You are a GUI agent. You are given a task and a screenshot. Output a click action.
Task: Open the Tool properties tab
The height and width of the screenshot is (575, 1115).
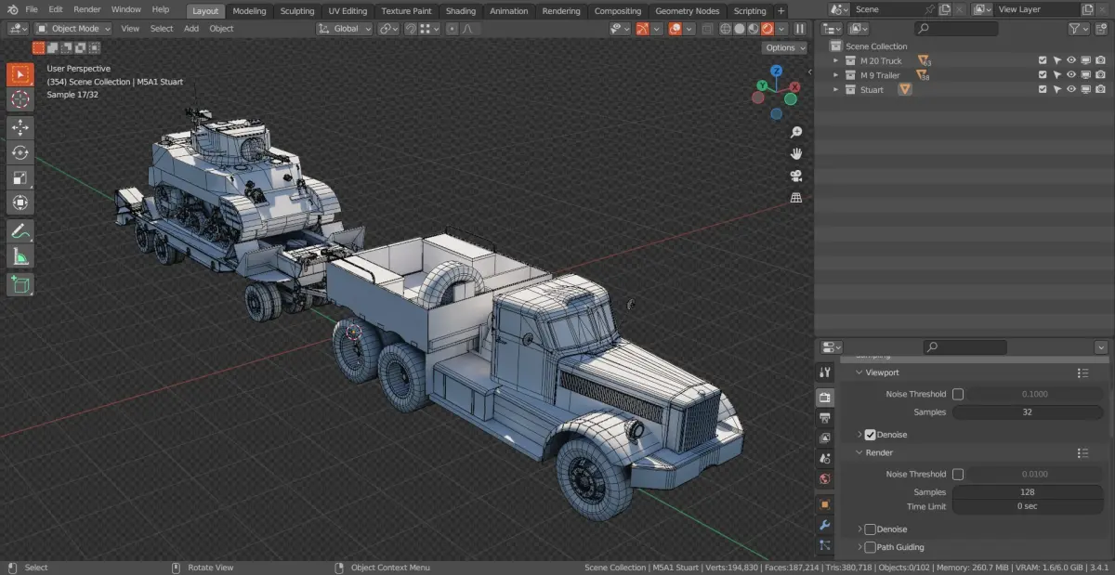[x=824, y=372]
